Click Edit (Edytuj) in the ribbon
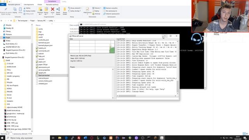Viewport: 249px width, 140px height. [x=96, y=11]
